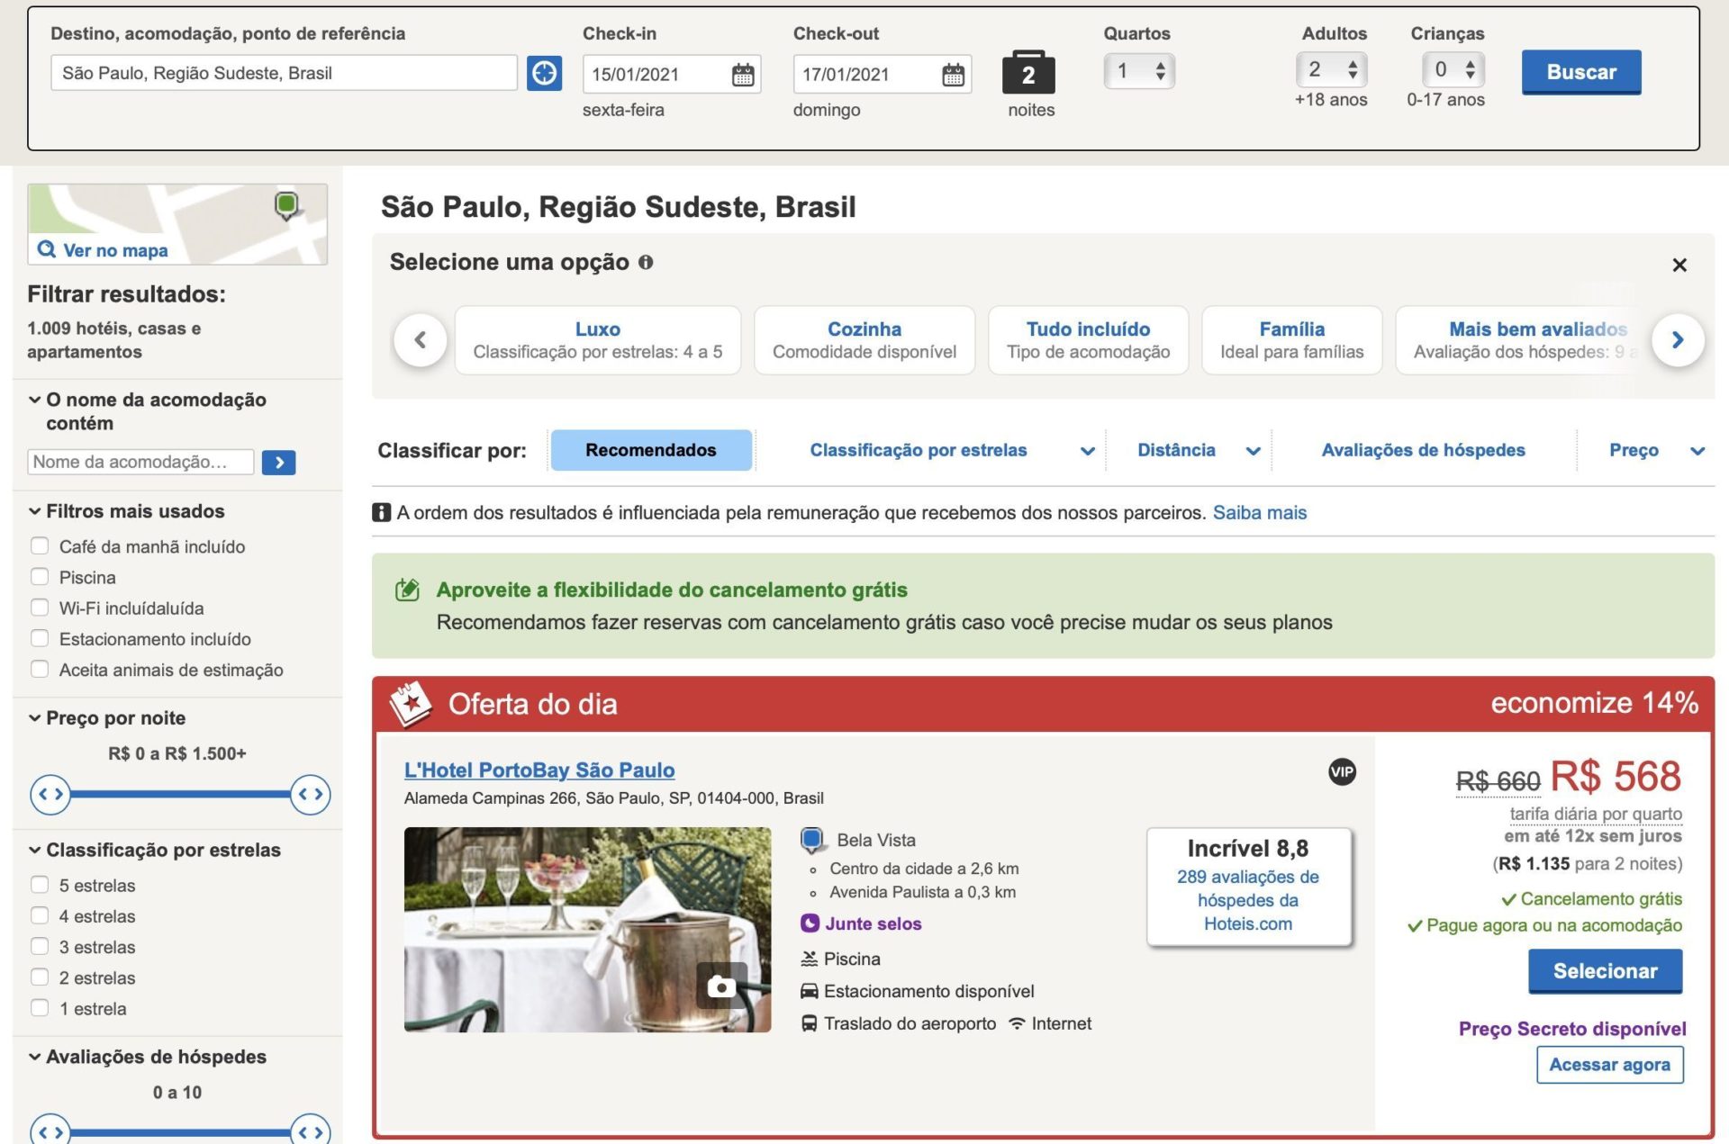Close the Selecione uma opção panel
Image resolution: width=1729 pixels, height=1144 pixels.
[1679, 265]
